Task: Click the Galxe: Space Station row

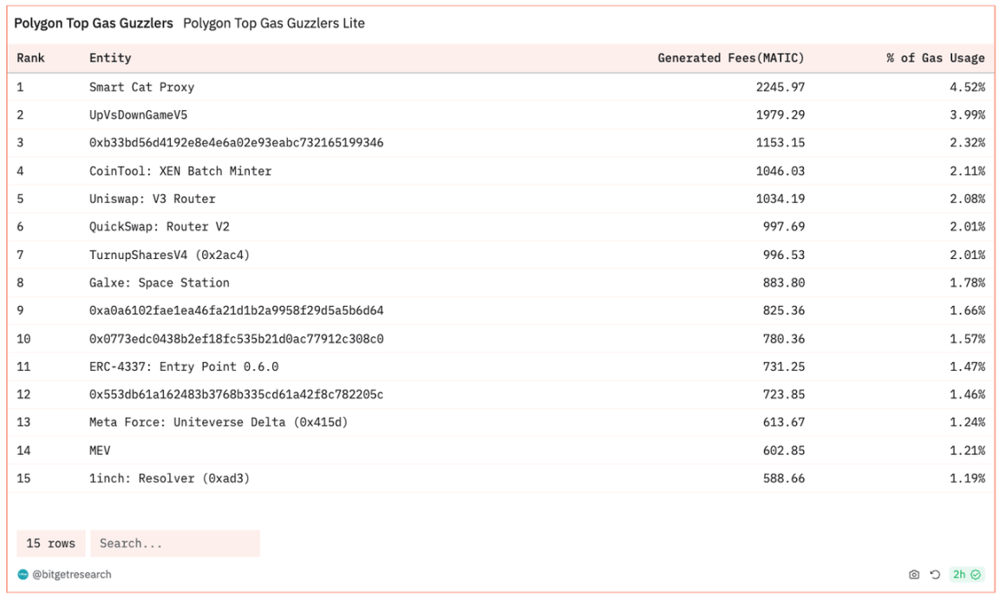Action: click(x=159, y=282)
